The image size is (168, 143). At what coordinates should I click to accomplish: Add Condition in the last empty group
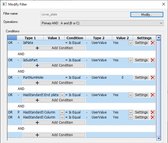(x=54, y=135)
